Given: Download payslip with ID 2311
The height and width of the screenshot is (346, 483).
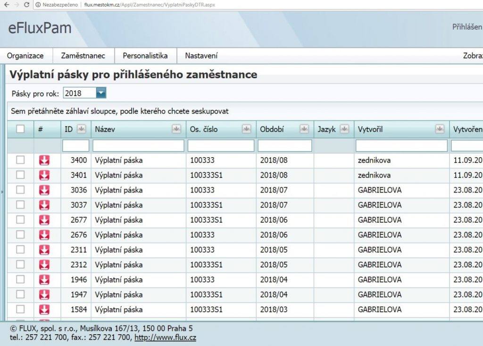Looking at the screenshot, I should 44,250.
